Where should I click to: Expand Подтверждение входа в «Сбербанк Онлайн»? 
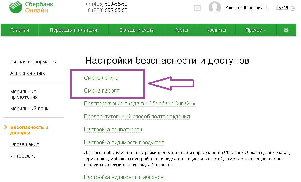(139, 104)
